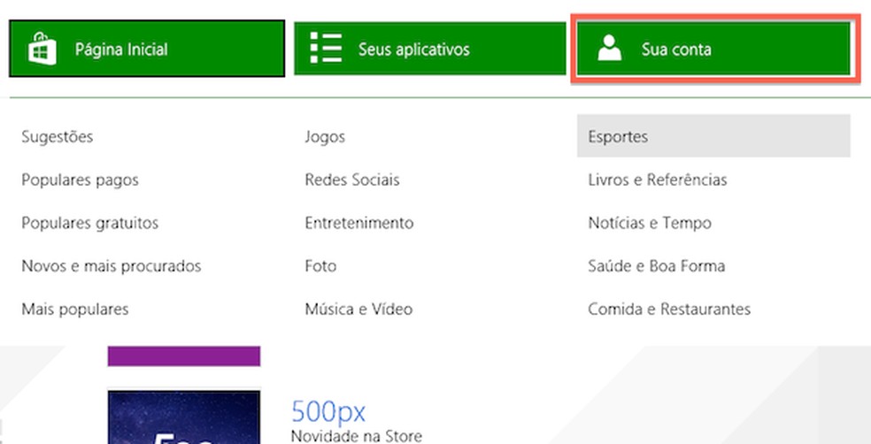This screenshot has height=444, width=871.
Task: Choose Novos e mais procurados
Action: pos(112,266)
